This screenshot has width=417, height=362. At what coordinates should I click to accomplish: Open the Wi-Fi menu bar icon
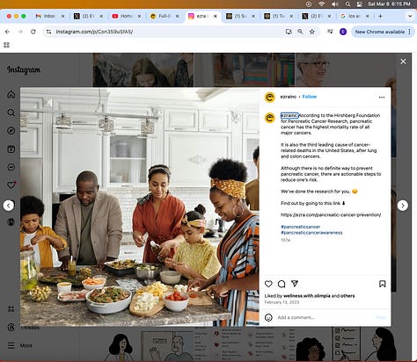pyautogui.click(x=322, y=4)
